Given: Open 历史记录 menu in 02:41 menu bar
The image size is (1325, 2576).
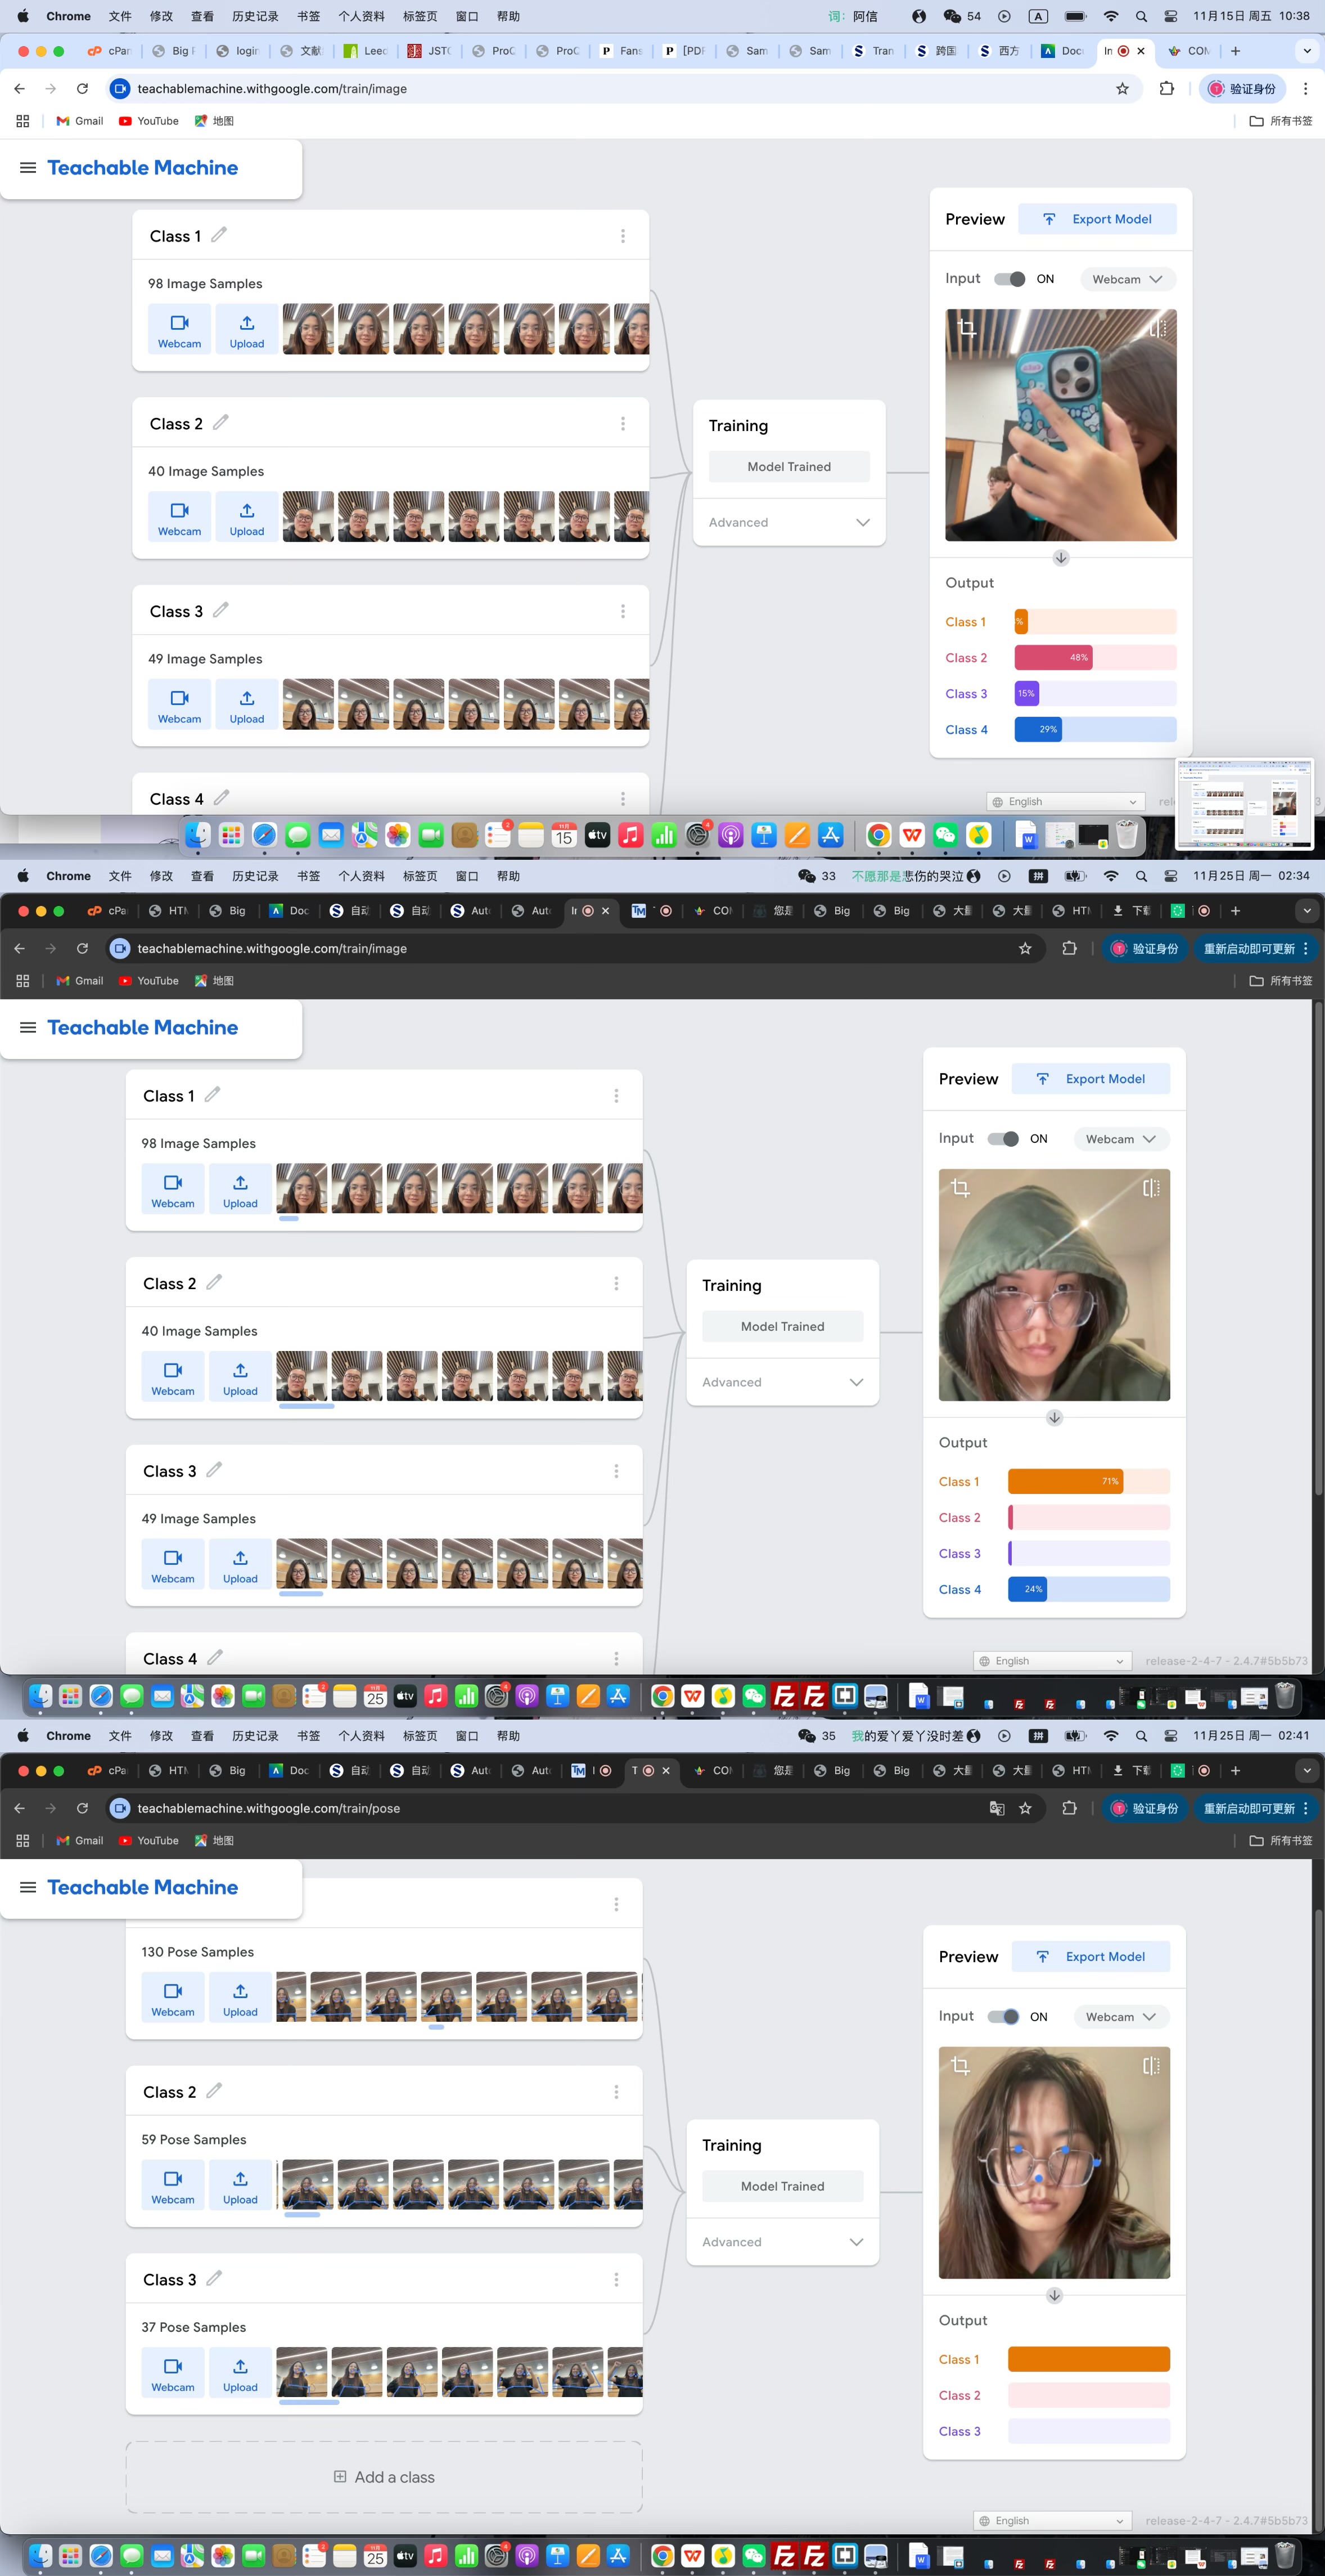Looking at the screenshot, I should click(x=255, y=1736).
